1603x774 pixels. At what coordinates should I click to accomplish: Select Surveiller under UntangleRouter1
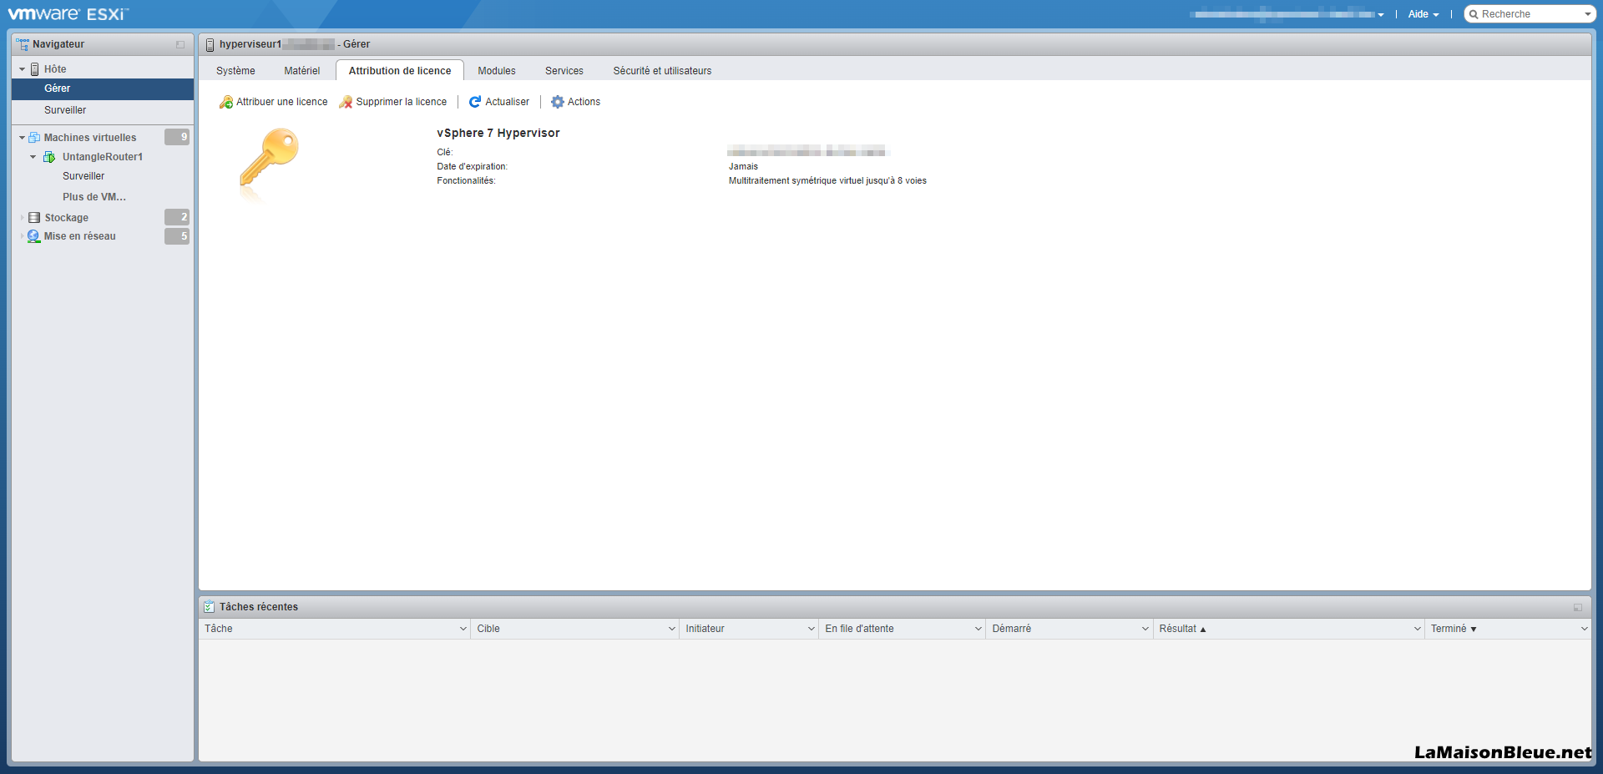(83, 176)
